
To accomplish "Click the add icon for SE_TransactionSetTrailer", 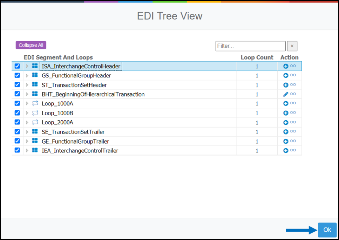I will point(286,132).
